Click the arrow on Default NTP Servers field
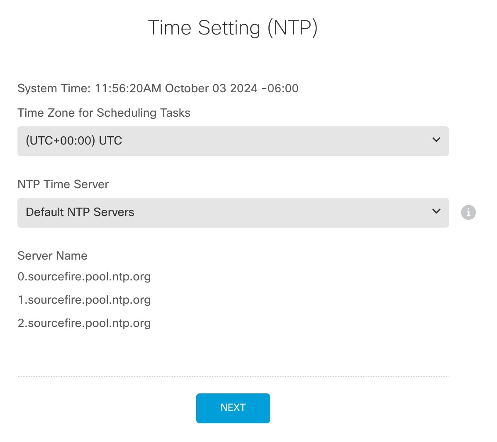Viewport: 497px width, 442px height. tap(436, 211)
